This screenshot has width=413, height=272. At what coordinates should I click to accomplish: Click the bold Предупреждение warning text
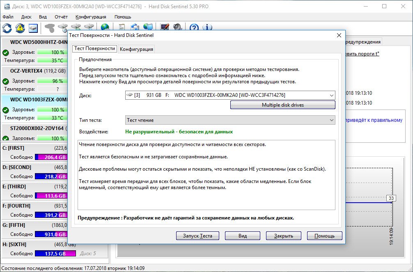pos(186,218)
